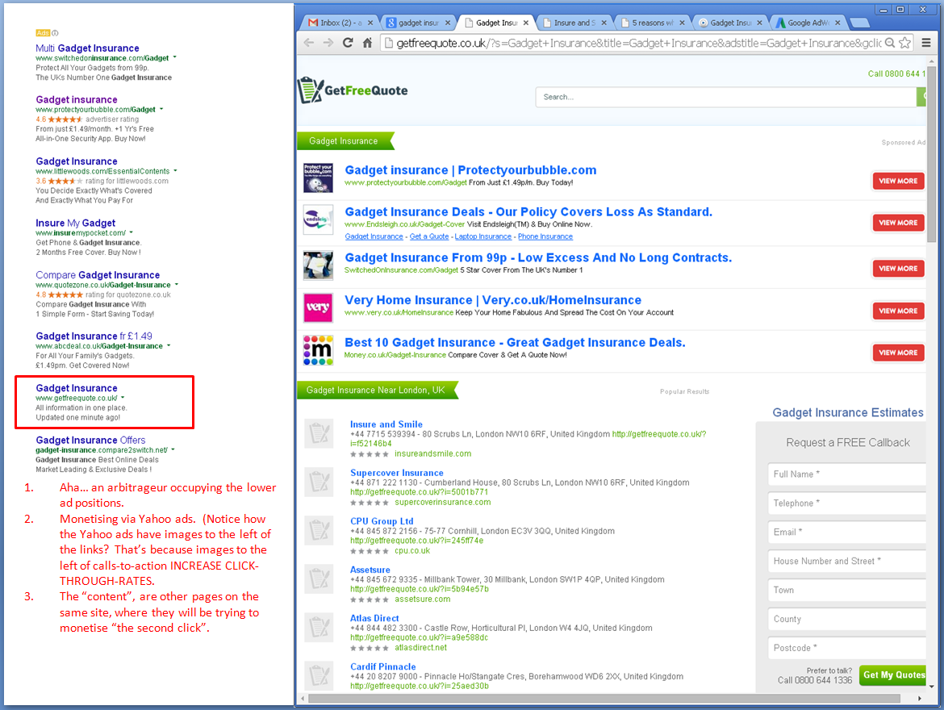Expand dropdown arrow beside littlewoods.com URL
The width and height of the screenshot is (944, 710).
click(x=175, y=171)
